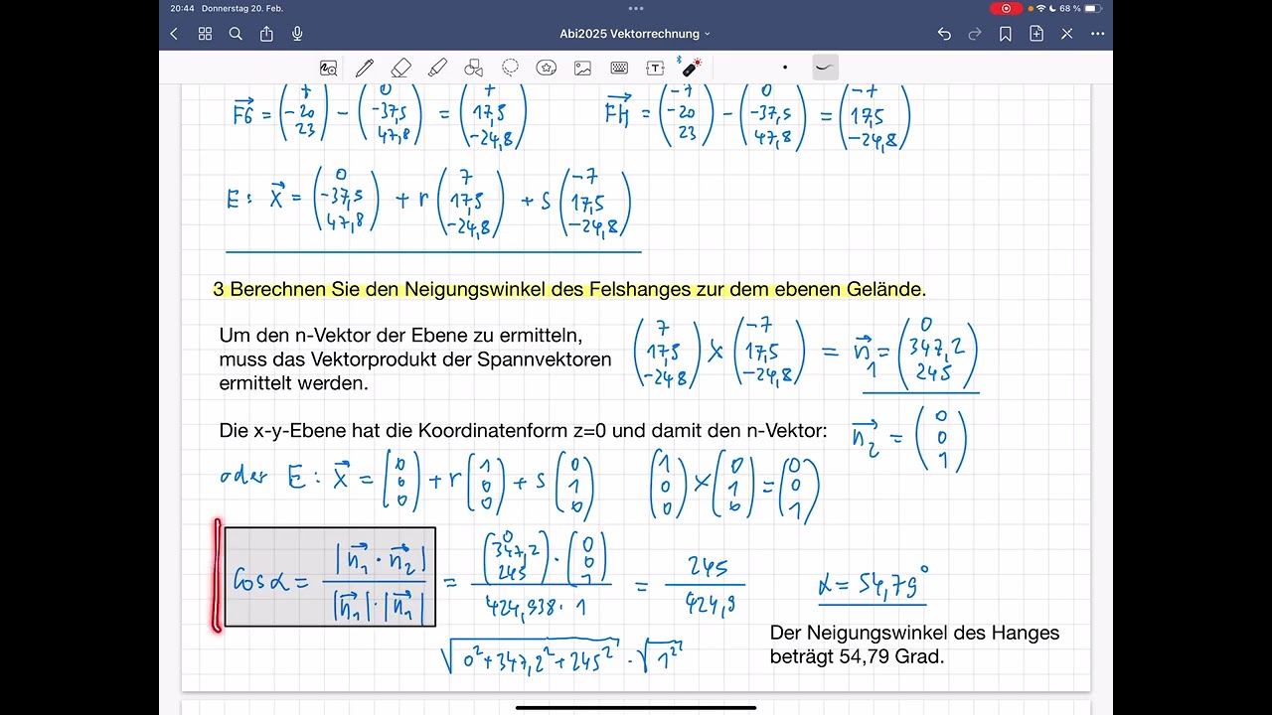This screenshot has width=1272, height=715.
Task: Tap the share/export icon
Action: [266, 34]
